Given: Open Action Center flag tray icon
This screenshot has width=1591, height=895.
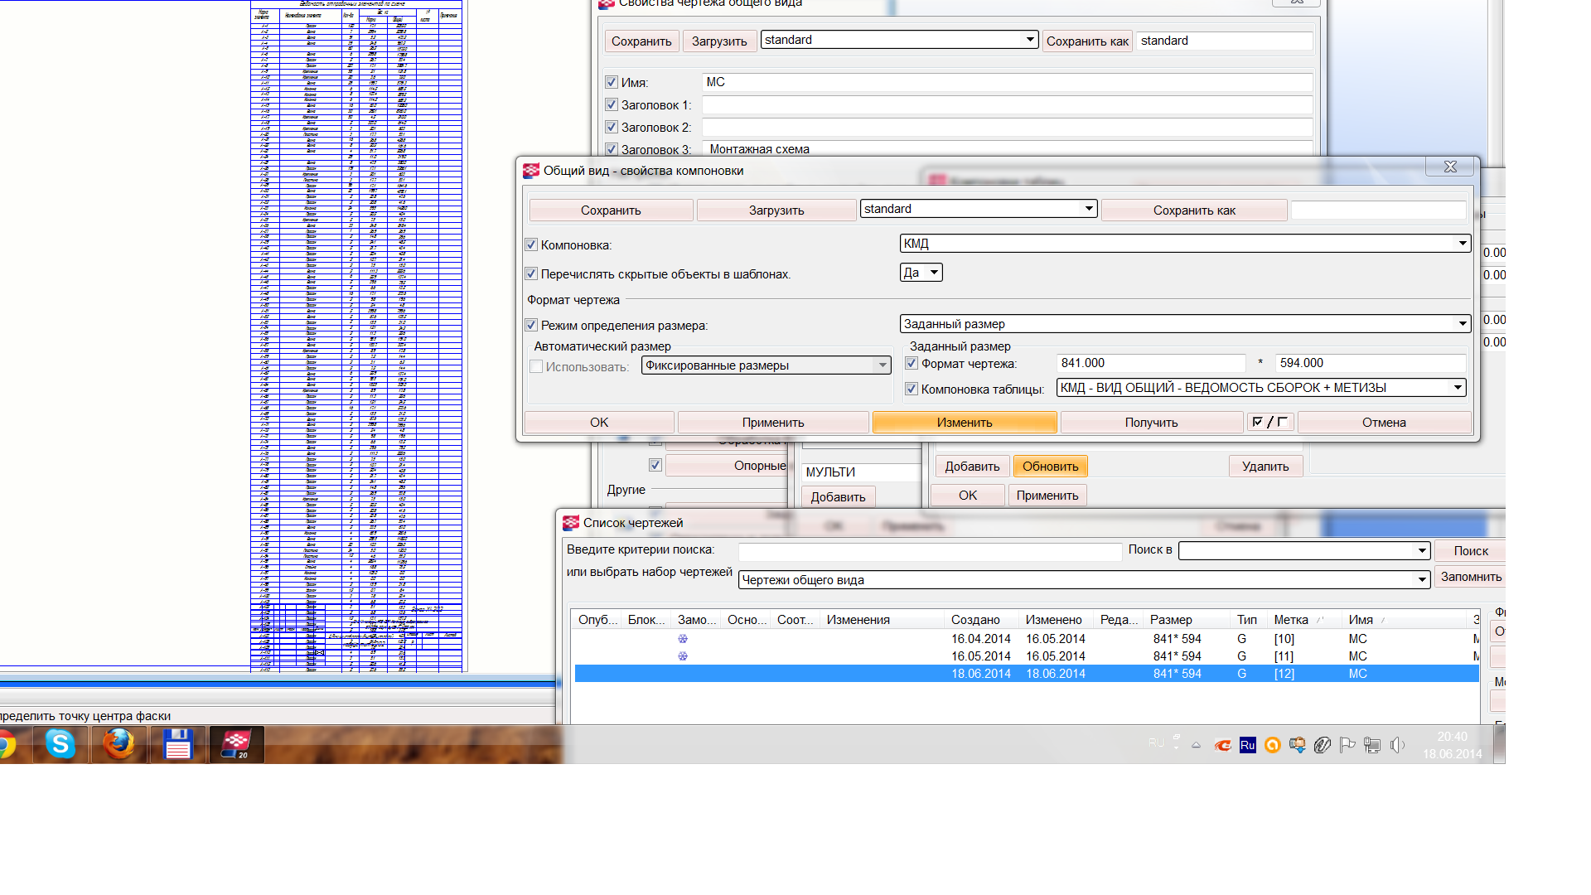Looking at the screenshot, I should tap(1347, 745).
